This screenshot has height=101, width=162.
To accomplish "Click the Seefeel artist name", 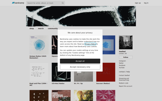I will [x=122, y=51].
